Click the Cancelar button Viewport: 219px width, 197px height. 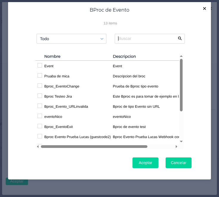pos(178,163)
